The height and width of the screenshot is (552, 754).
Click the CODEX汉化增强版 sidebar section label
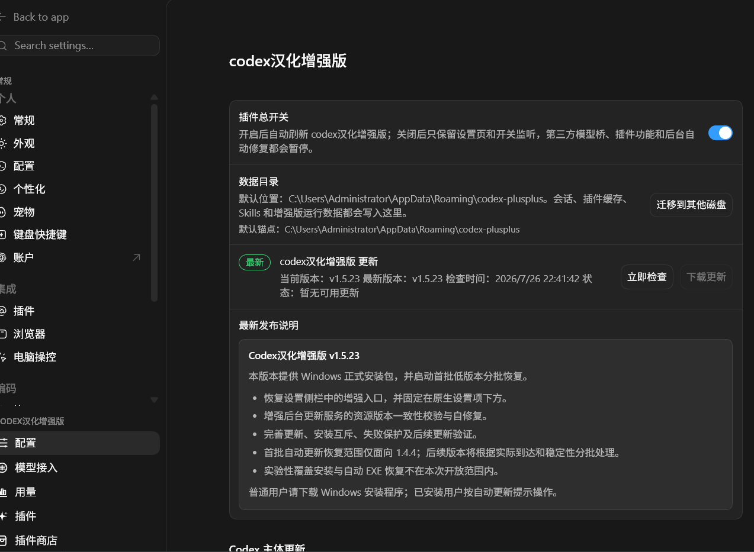tap(32, 421)
